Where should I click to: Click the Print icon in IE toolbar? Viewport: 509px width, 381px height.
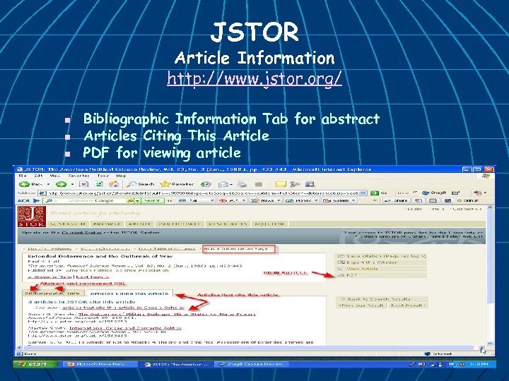point(242,184)
